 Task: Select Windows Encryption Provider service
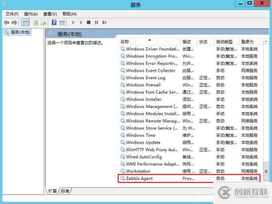pos(189,56)
